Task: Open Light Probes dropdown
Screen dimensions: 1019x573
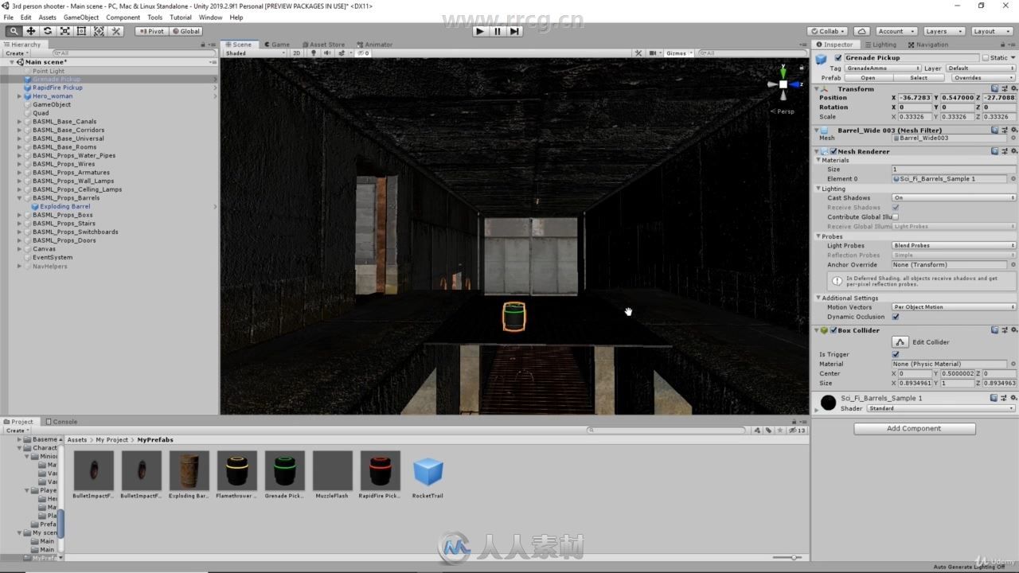Action: tap(954, 245)
